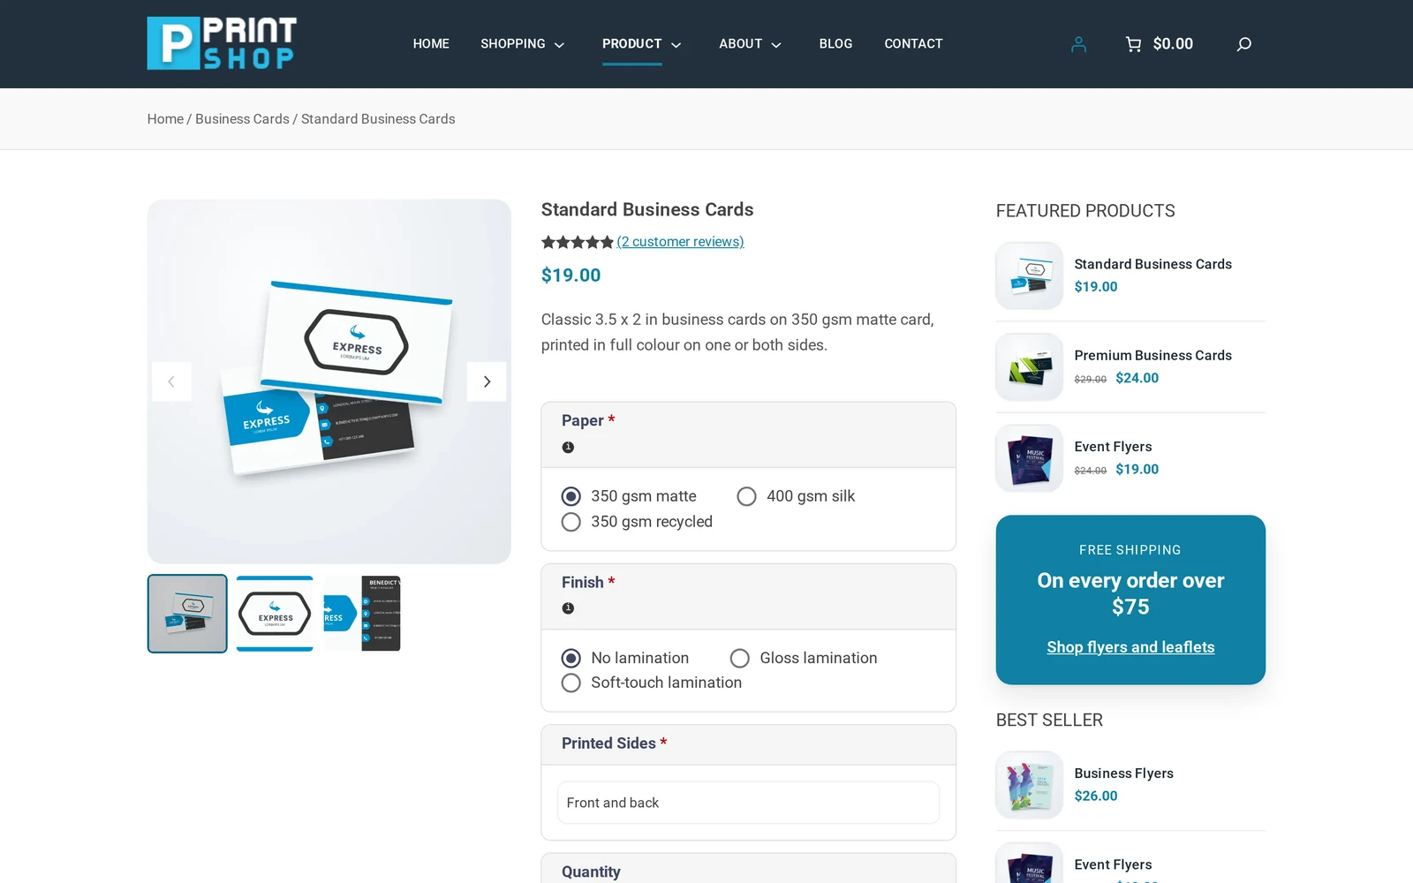This screenshot has width=1413, height=883.
Task: Open the Contact menu item
Action: [913, 44]
